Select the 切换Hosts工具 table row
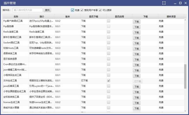189x115 pixels. tap(94, 48)
